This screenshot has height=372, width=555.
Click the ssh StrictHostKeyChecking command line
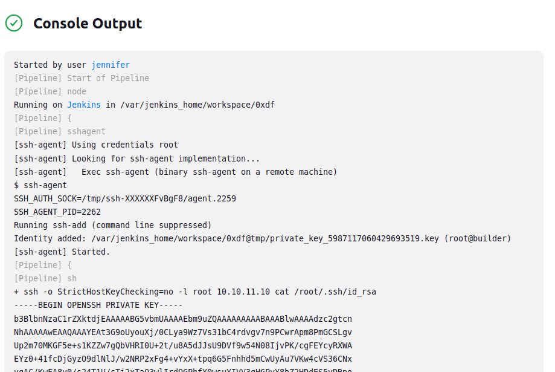pos(195,292)
